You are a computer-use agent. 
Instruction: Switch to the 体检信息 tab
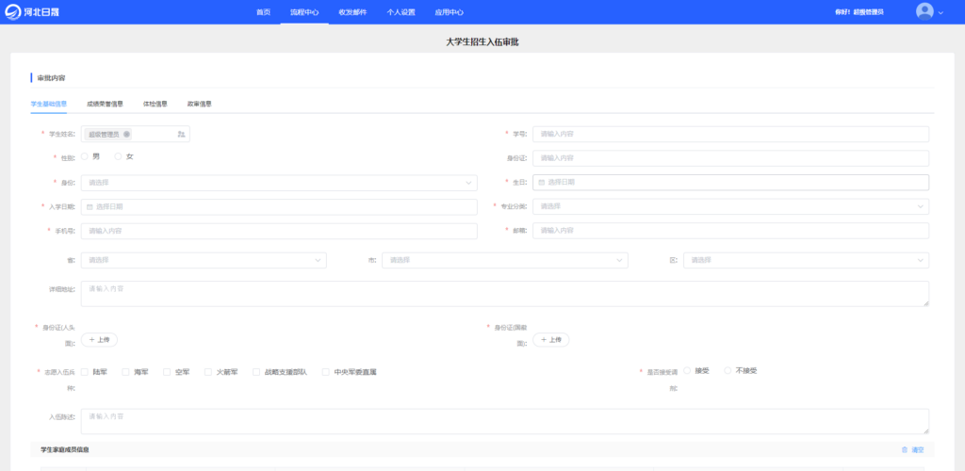(155, 104)
